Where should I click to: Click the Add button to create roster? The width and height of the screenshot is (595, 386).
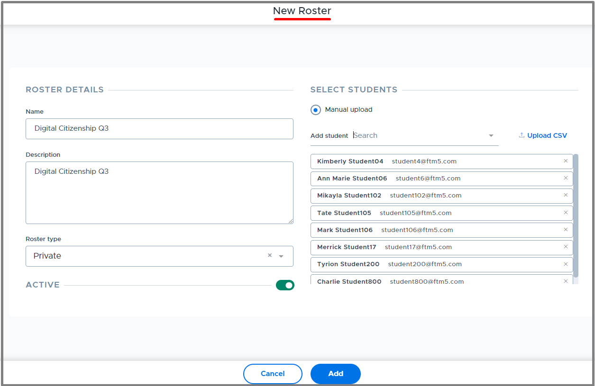[336, 374]
